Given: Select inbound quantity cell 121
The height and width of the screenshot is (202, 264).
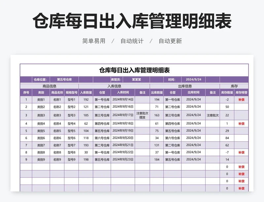Looking at the screenshot, I should pos(86,107).
